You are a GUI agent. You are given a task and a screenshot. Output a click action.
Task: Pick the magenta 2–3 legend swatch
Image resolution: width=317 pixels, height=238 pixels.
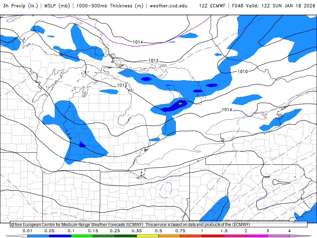point(257,236)
